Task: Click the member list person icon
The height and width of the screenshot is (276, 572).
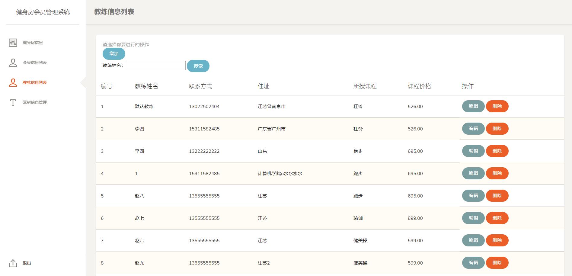Action: coord(13,63)
